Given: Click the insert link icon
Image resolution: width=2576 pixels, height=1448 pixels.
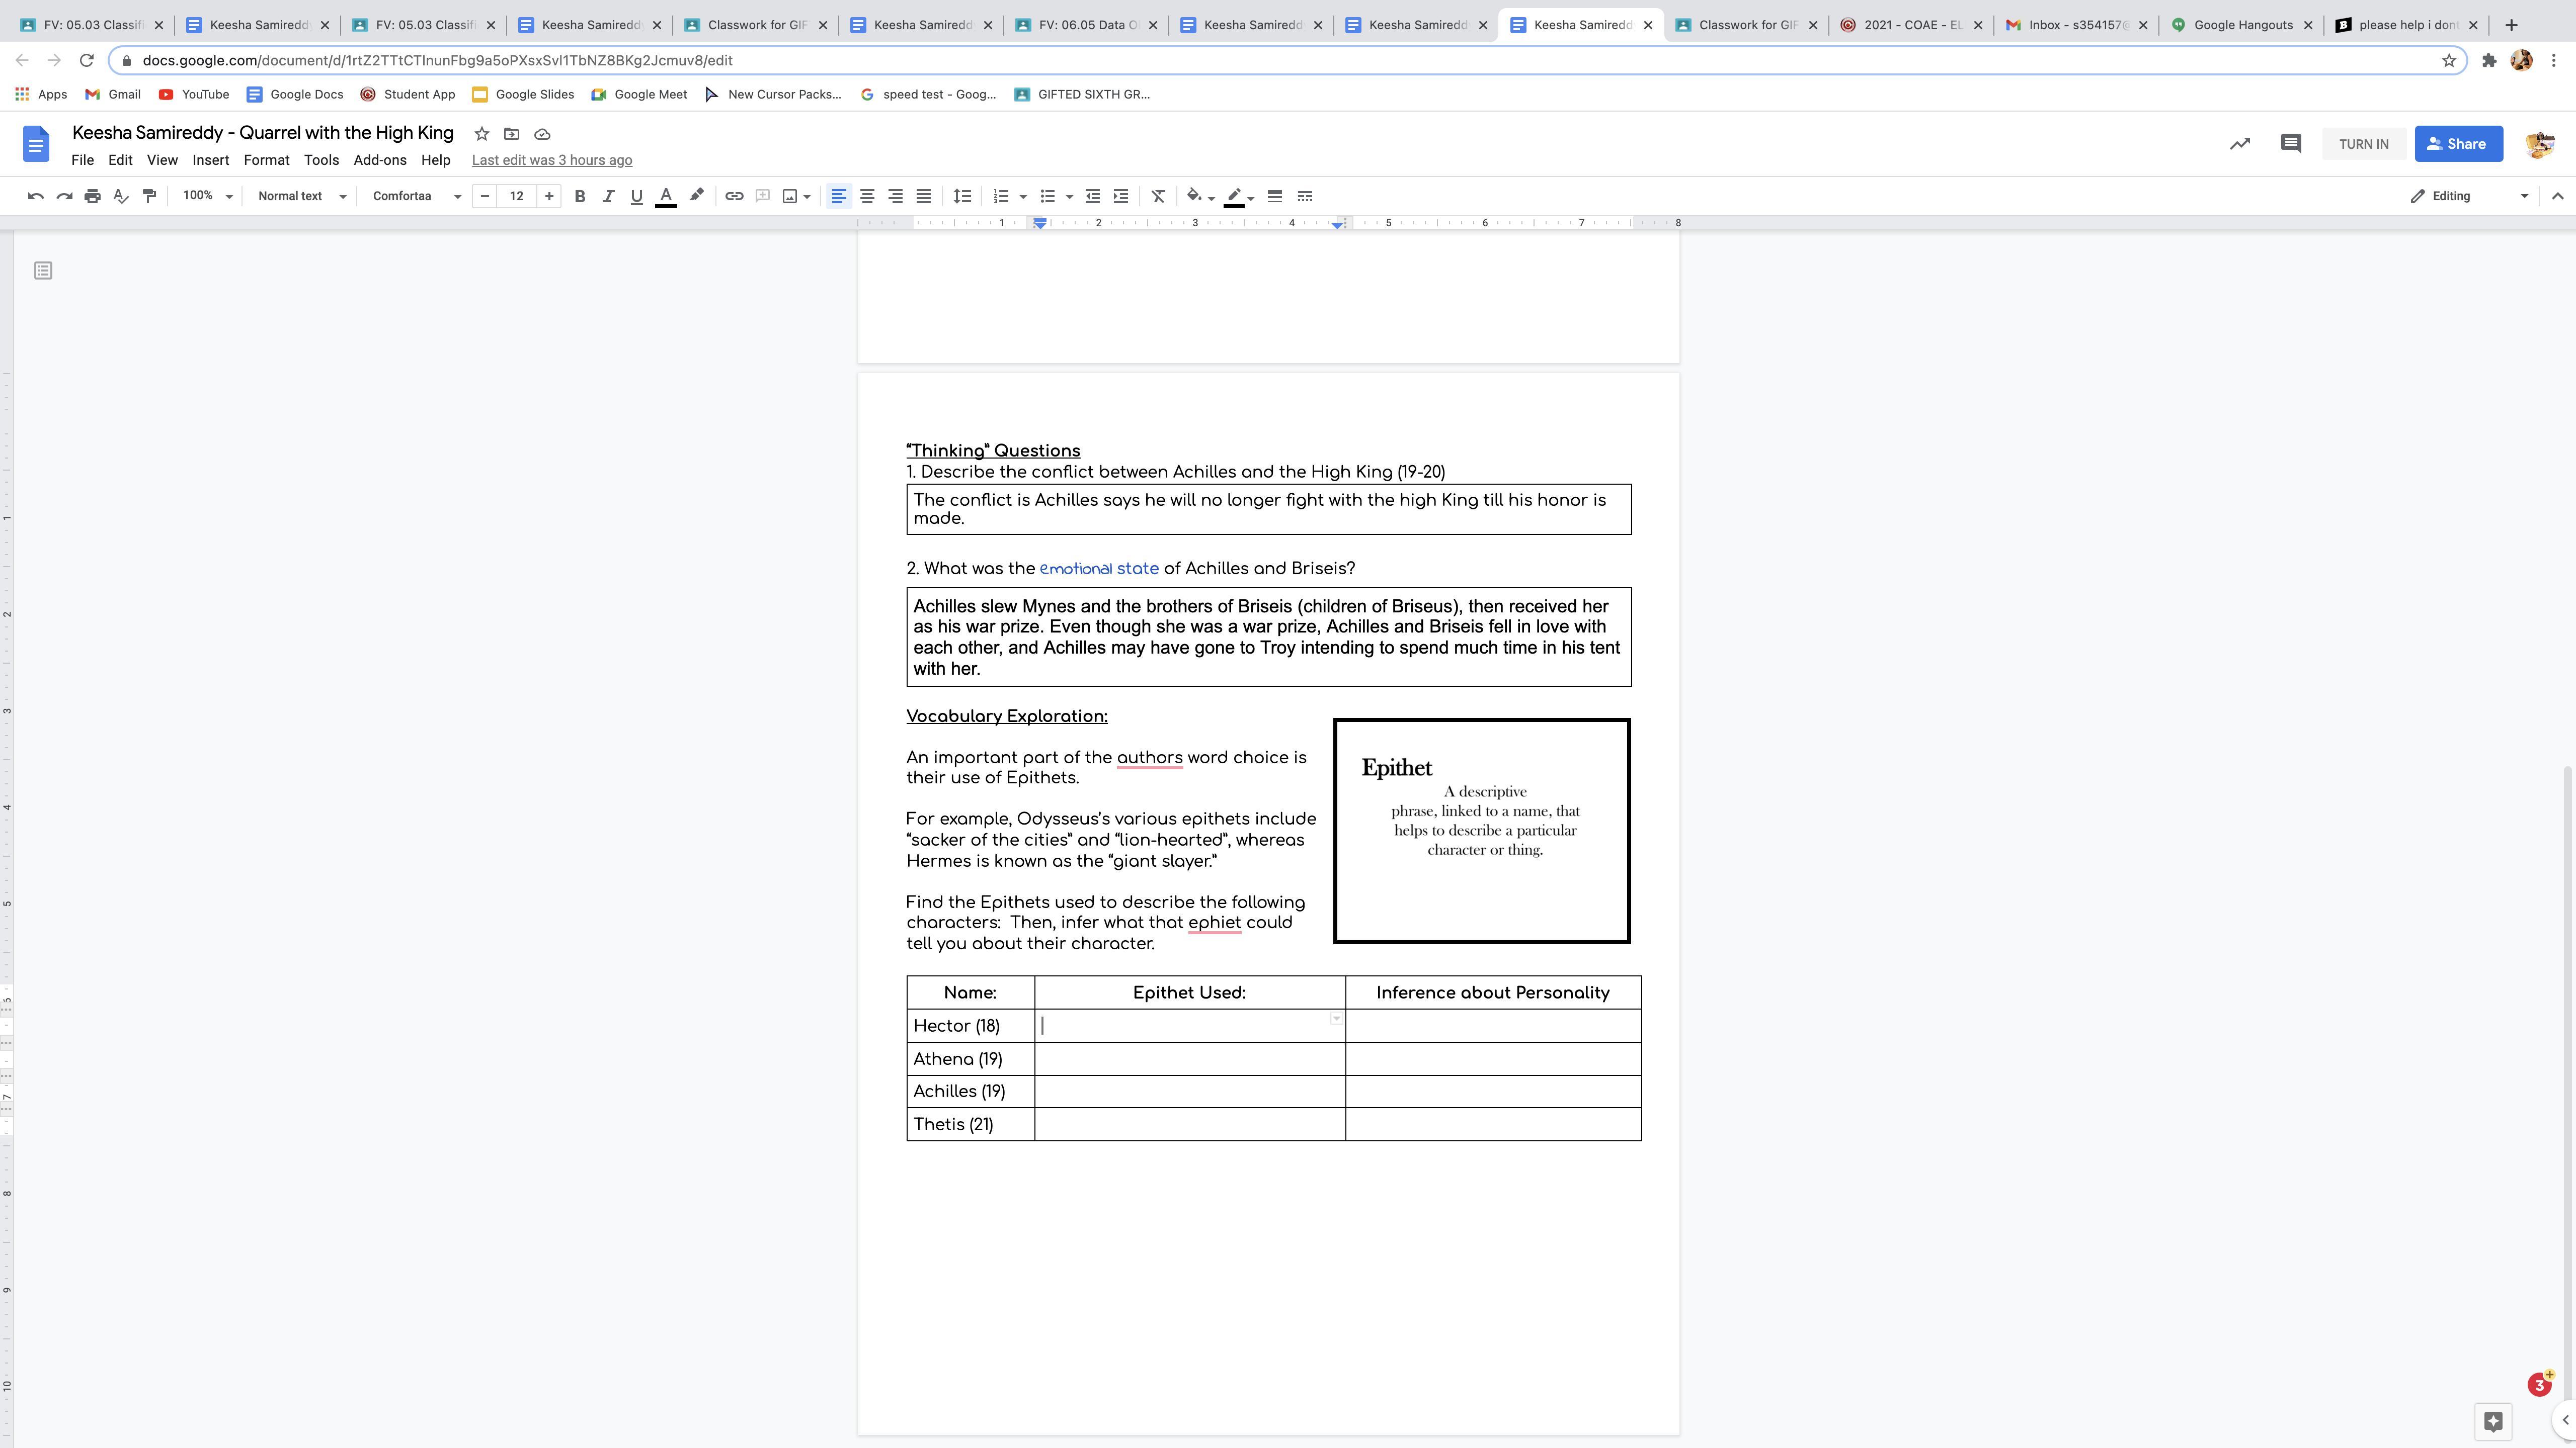Looking at the screenshot, I should [734, 196].
